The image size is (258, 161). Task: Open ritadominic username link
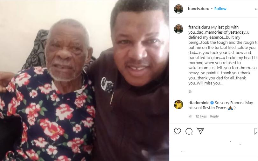click(199, 103)
